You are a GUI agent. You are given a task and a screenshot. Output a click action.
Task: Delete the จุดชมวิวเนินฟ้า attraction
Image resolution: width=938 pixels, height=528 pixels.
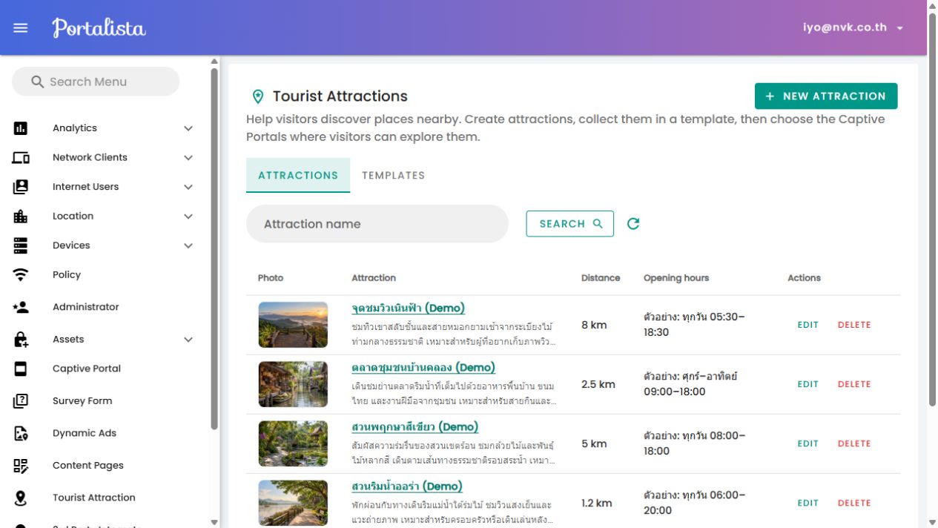tap(854, 325)
